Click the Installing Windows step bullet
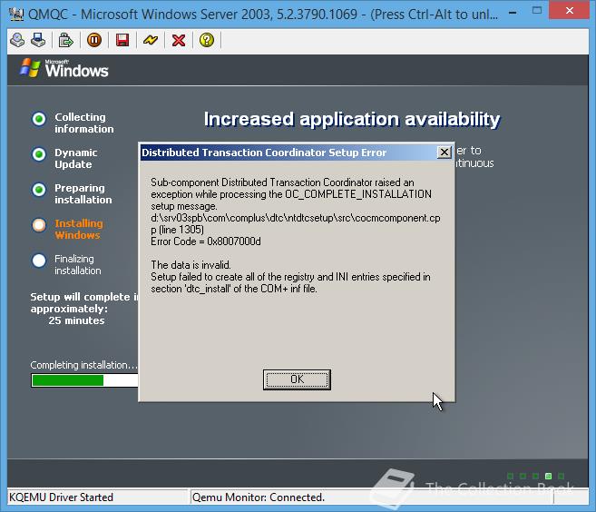This screenshot has width=596, height=512. click(x=39, y=225)
